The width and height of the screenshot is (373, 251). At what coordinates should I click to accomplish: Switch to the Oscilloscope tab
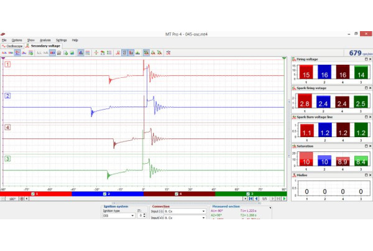click(x=12, y=46)
